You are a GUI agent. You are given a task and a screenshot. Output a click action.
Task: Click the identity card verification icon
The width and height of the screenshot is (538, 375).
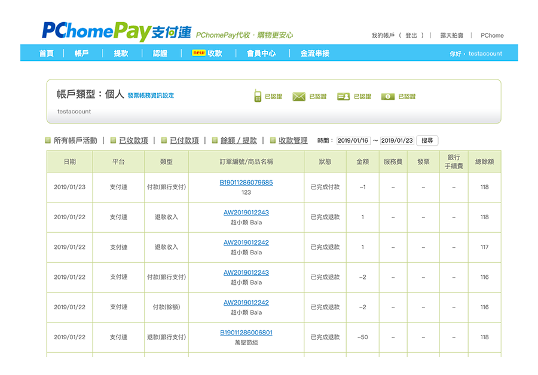pos(343,97)
